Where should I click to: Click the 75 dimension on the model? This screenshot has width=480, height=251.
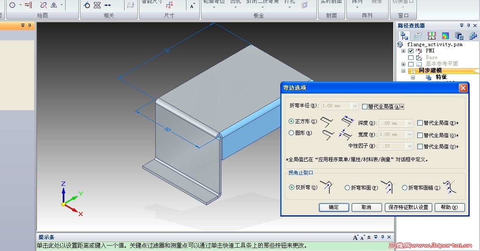(x=166, y=50)
